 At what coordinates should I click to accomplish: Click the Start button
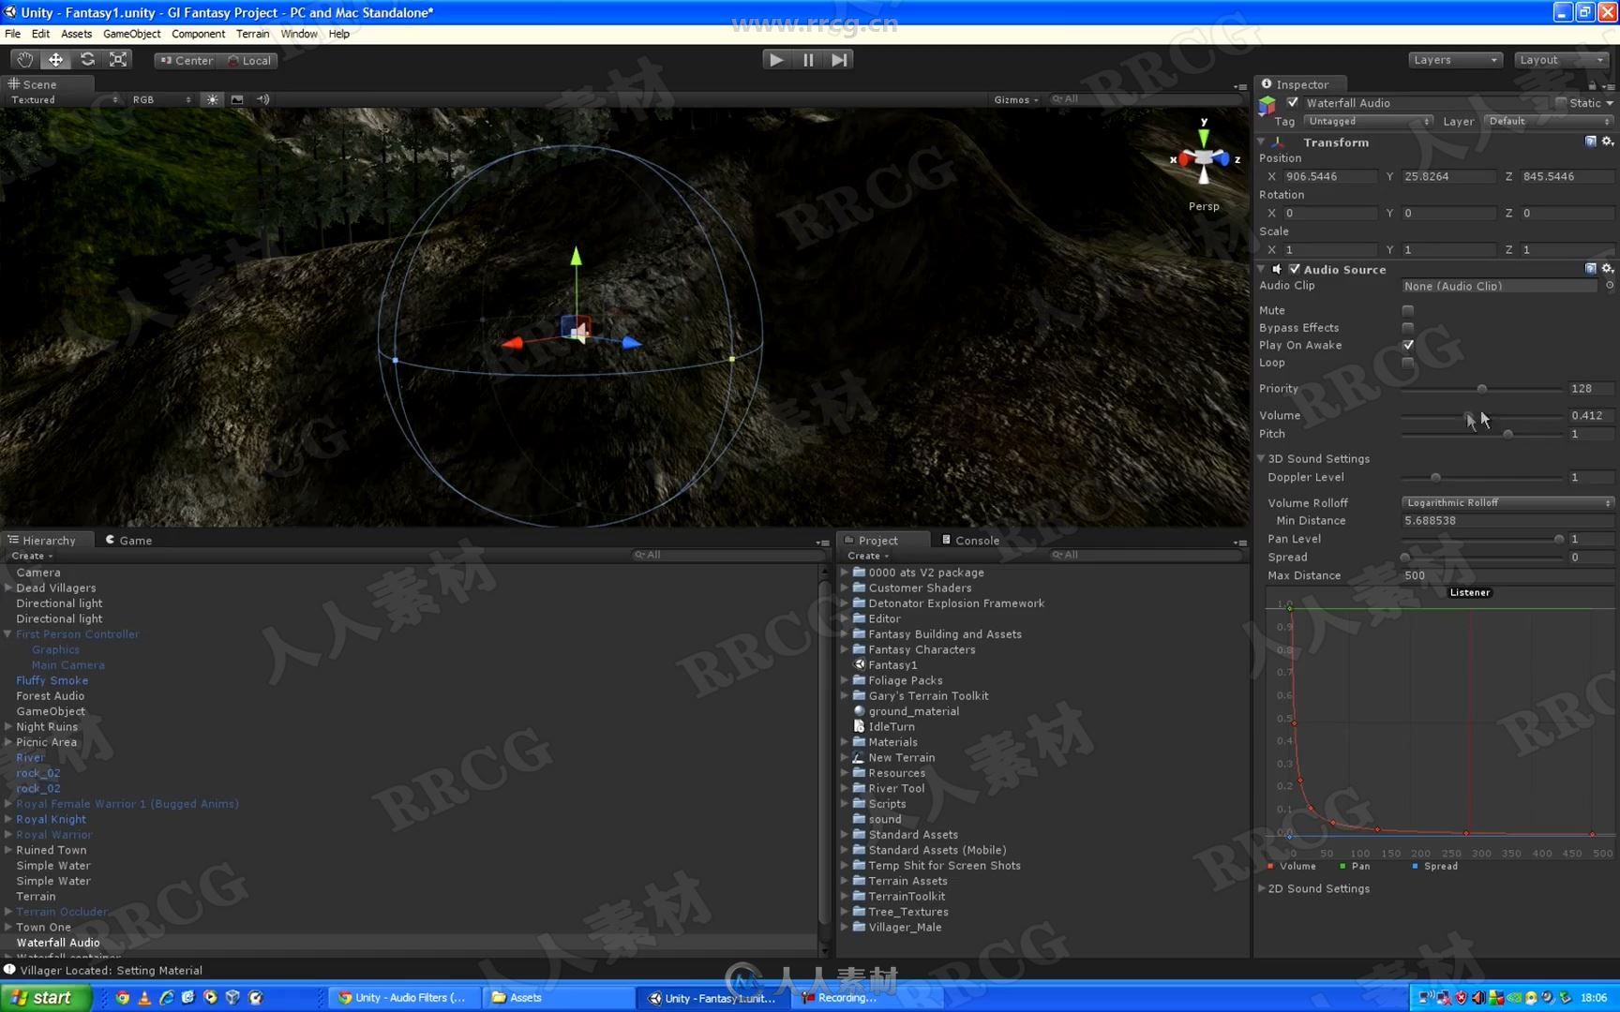click(x=46, y=997)
